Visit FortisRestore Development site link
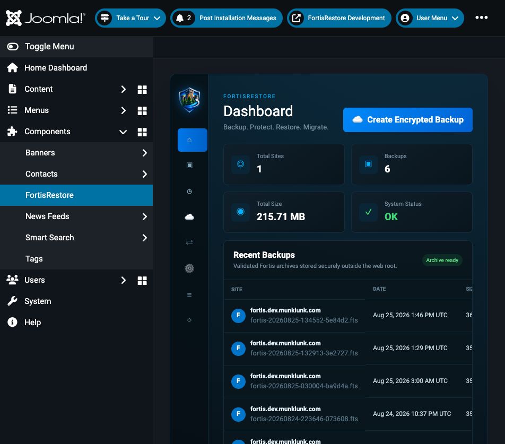505x444 pixels. click(x=339, y=18)
